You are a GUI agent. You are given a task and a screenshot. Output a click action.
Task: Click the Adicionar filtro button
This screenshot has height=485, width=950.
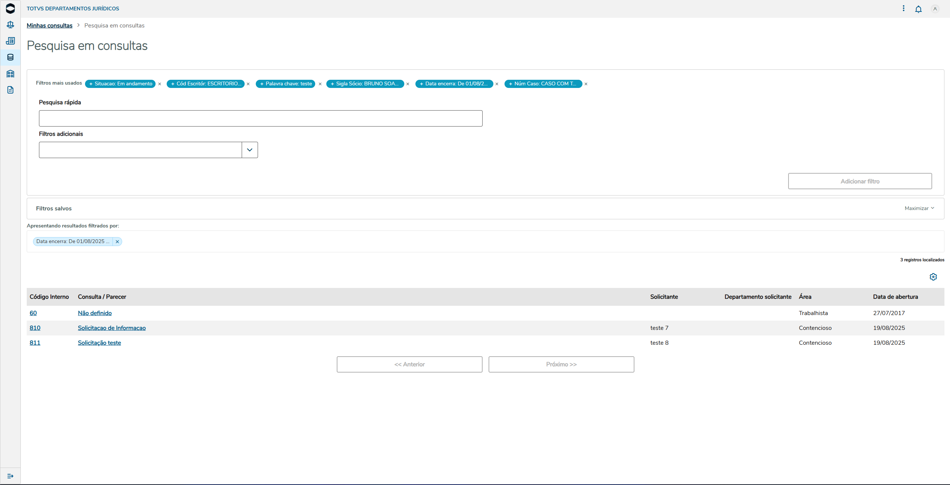(x=860, y=181)
